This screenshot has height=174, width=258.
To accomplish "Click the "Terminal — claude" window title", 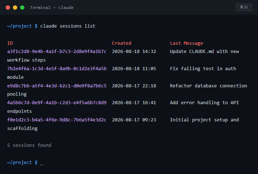I will (52, 8).
